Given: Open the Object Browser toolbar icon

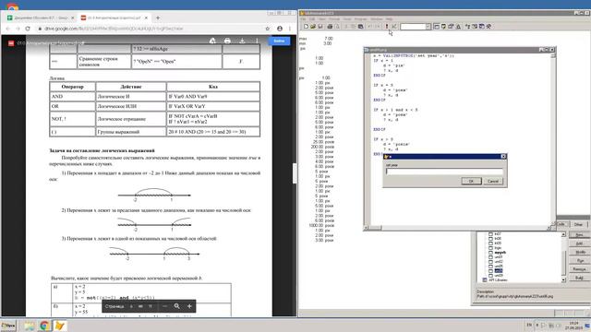Looking at the screenshot, I should click(x=475, y=27).
